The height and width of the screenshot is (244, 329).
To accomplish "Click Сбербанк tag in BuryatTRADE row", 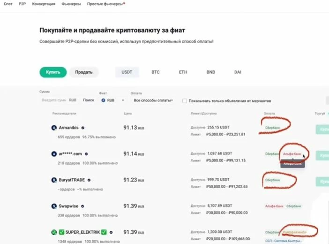I will click(272, 180).
